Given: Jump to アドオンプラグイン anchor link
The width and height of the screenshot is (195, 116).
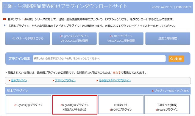Looking at the screenshot, I should pos(65,80).
